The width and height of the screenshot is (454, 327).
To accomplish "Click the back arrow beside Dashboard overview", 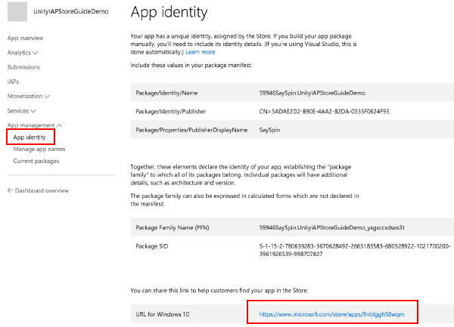I will pos(10,190).
